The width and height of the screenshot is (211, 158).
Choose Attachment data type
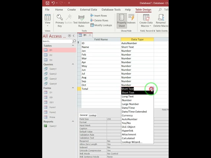pos(137,135)
